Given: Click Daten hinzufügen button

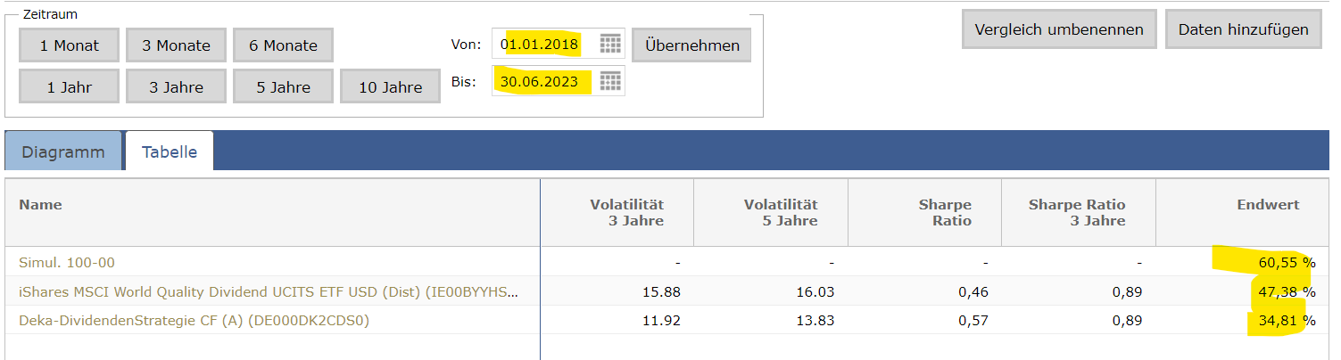Looking at the screenshot, I should (1243, 29).
